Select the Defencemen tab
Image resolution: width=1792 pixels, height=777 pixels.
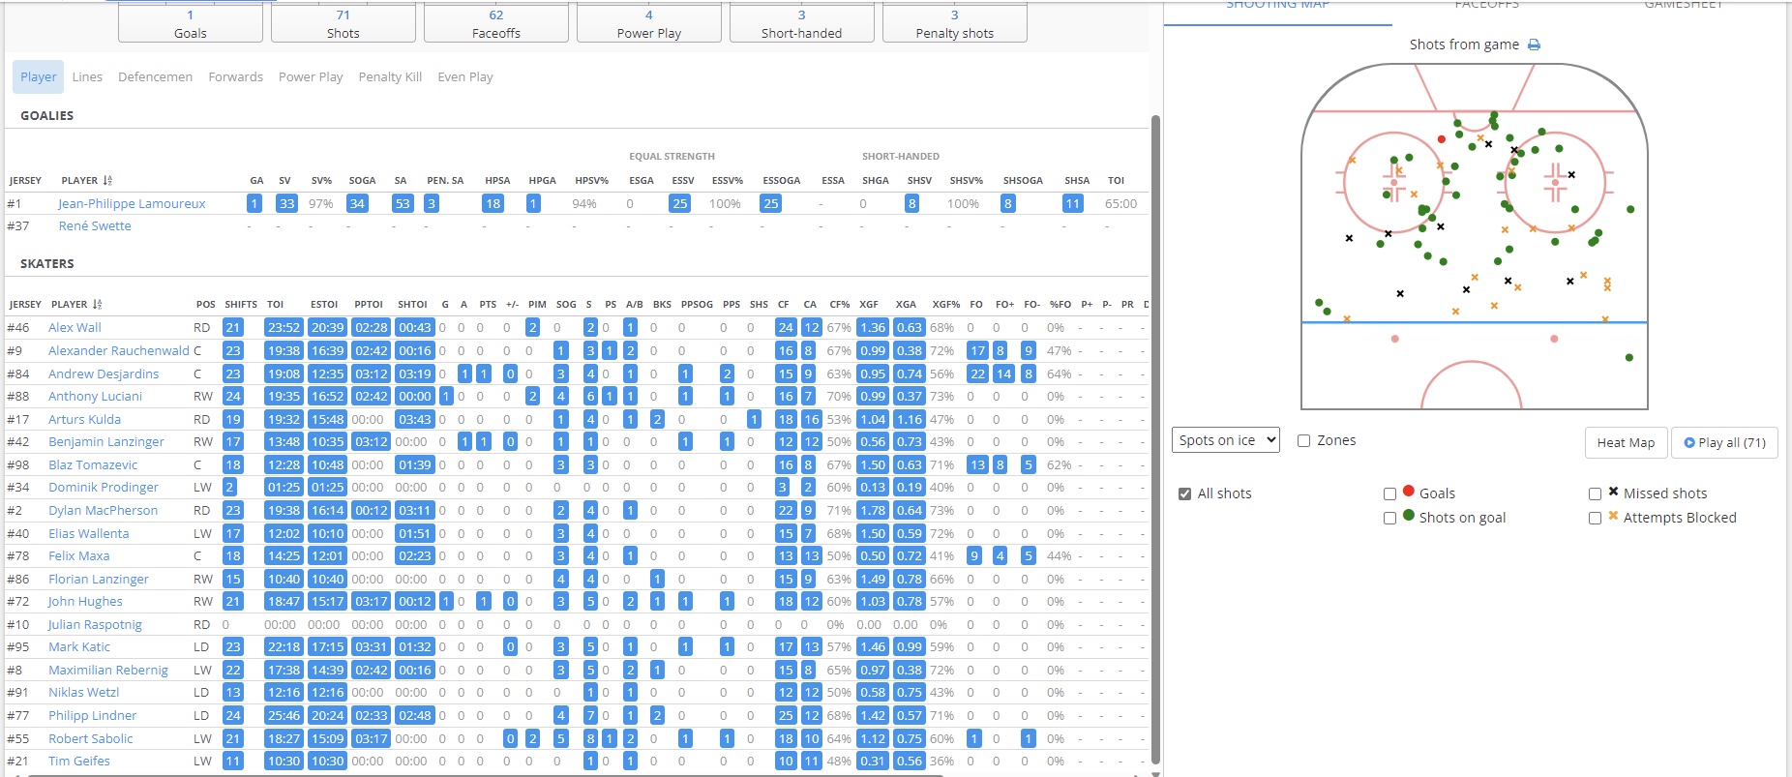[155, 77]
